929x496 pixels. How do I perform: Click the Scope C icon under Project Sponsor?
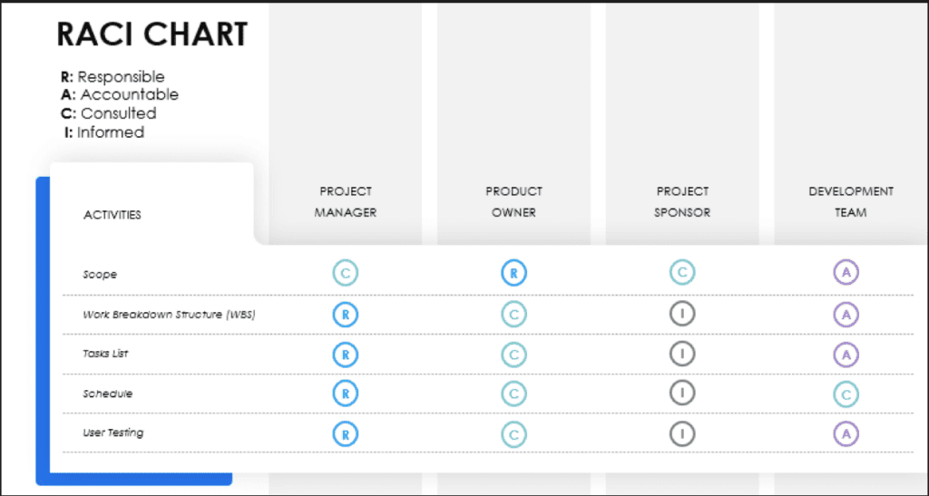(x=682, y=273)
